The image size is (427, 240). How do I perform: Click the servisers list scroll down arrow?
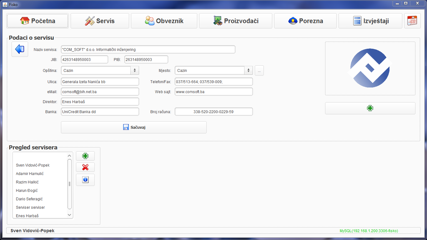(x=69, y=215)
